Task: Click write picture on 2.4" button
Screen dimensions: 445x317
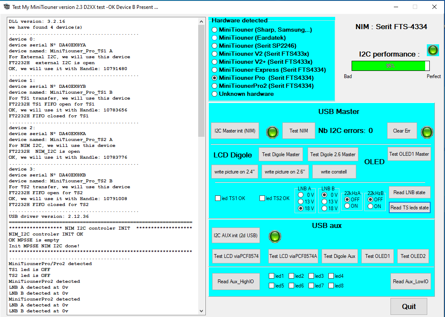Action: pyautogui.click(x=235, y=171)
